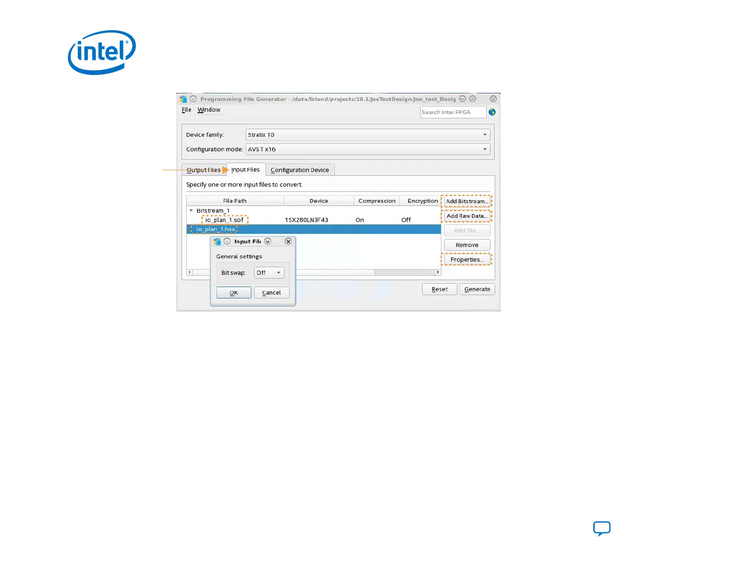Open the File menu
747x577 pixels.
(187, 110)
